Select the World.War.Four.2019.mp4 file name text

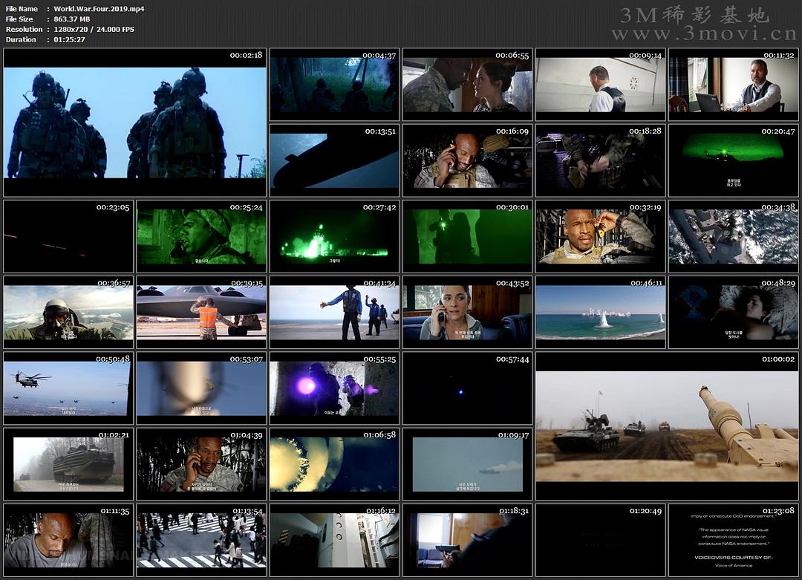(99, 9)
